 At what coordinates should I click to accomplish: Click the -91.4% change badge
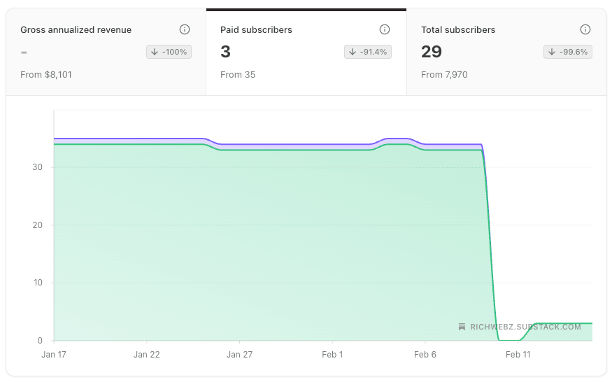click(368, 52)
